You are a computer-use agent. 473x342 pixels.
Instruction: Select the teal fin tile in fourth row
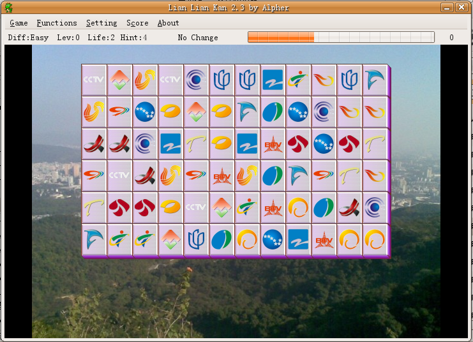pos(298,176)
